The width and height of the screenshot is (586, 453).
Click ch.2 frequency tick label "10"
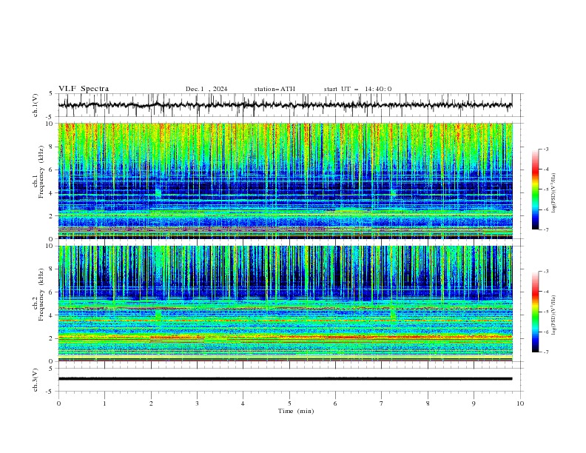click(50, 246)
